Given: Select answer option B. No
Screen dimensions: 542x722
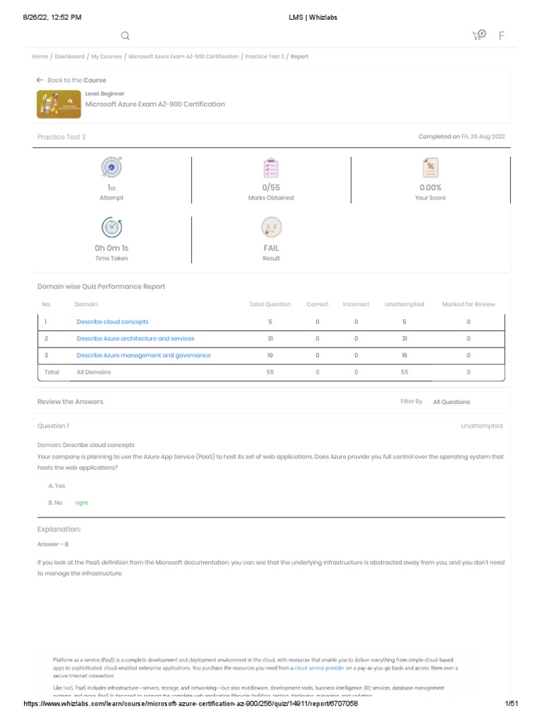Looking at the screenshot, I should point(56,503).
